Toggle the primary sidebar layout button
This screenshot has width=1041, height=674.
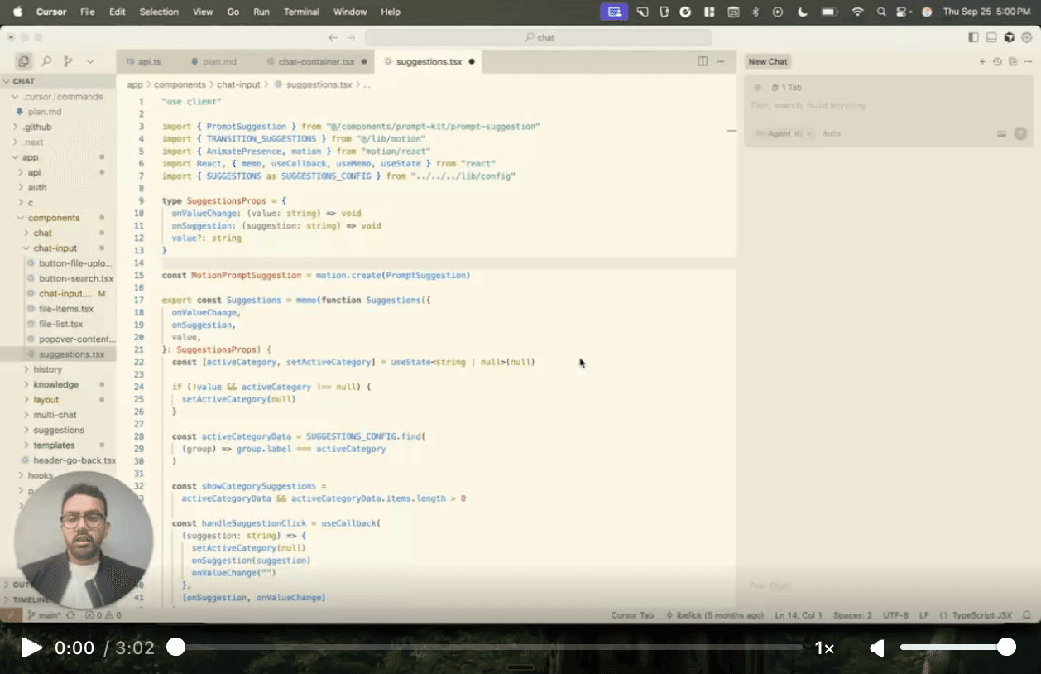pos(973,37)
